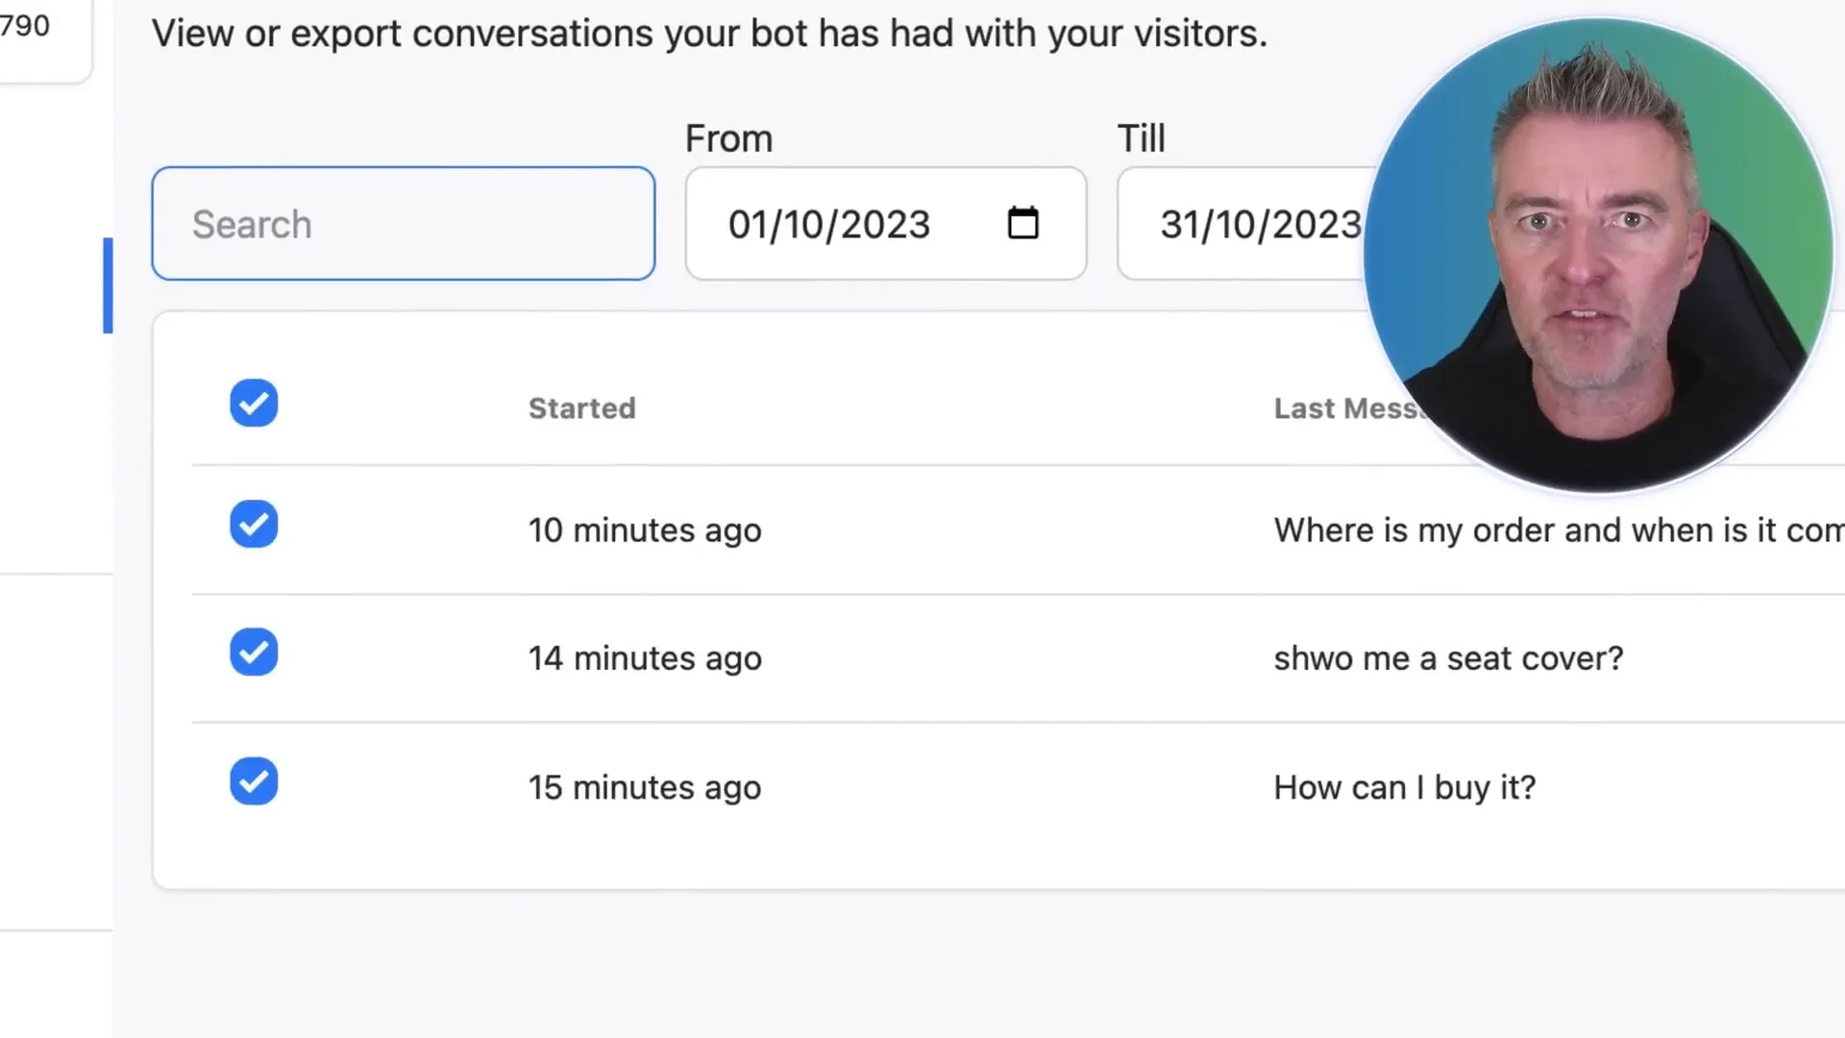Open the From date calendar picker icon
The width and height of the screenshot is (1845, 1038).
point(1022,224)
